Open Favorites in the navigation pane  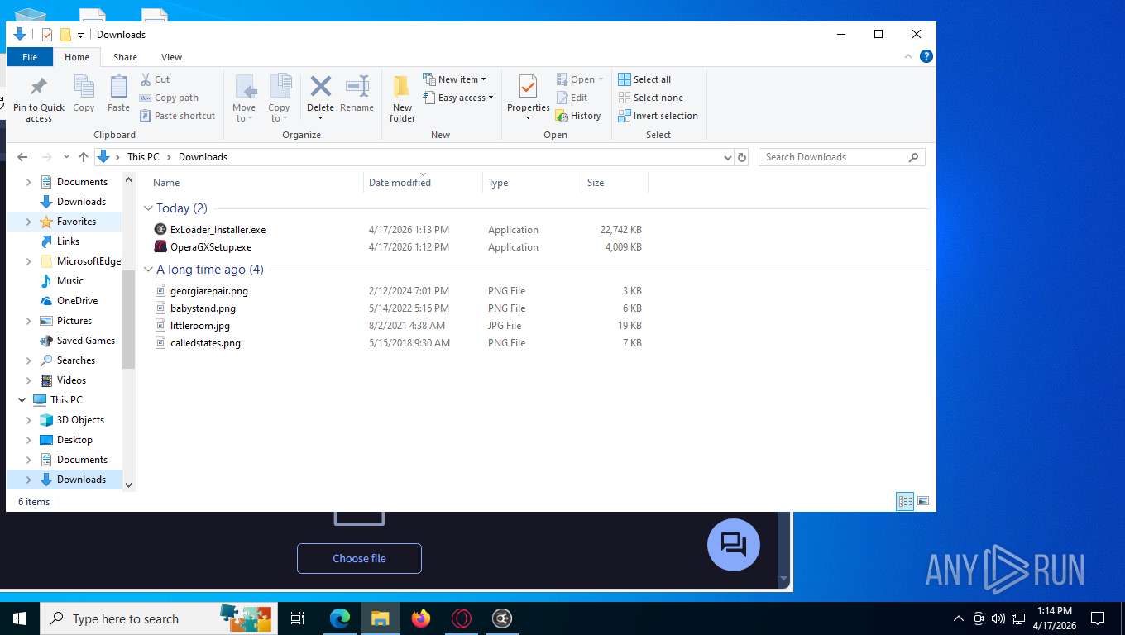tap(76, 222)
